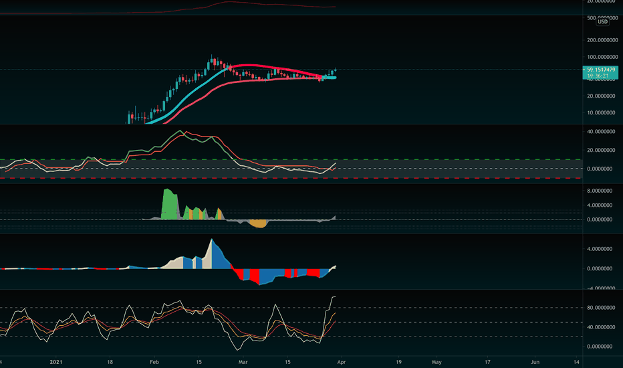The image size is (623, 368).
Task: Select the Mar label on time axis
Action: coord(243,362)
